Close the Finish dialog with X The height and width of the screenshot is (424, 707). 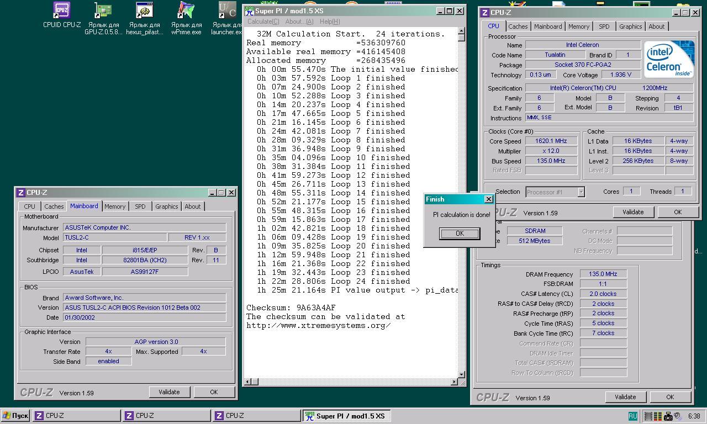(x=488, y=199)
